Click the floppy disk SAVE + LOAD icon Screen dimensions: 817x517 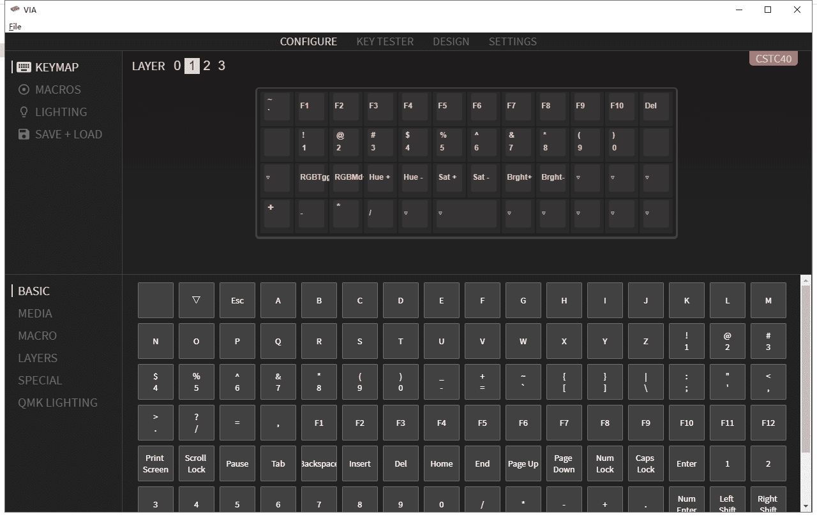(23, 134)
